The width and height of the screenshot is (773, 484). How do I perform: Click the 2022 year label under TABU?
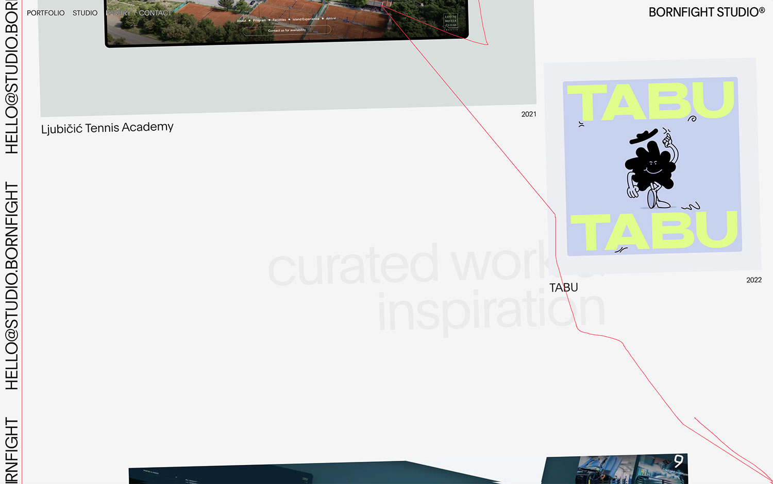point(753,280)
